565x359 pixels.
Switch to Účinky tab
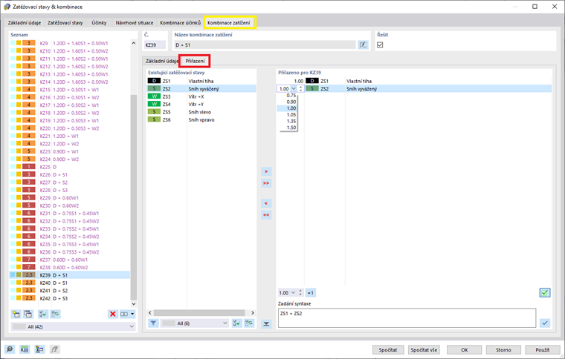99,23
